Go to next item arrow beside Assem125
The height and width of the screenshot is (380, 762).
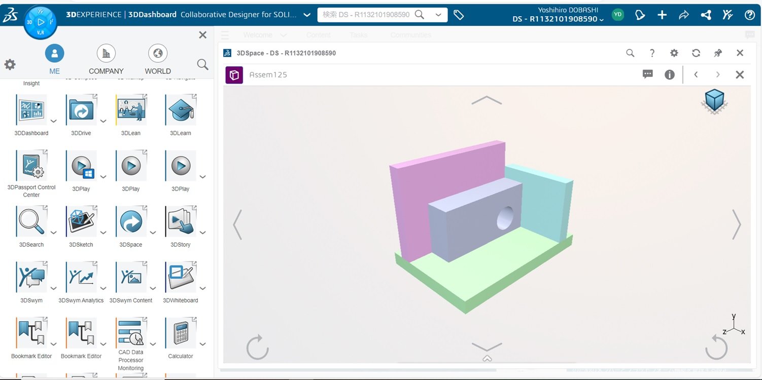click(718, 74)
